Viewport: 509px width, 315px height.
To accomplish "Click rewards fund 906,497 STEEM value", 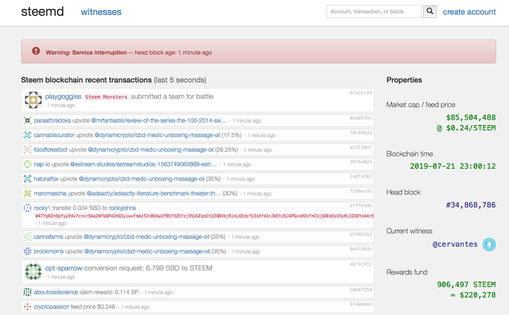I will click(x=467, y=285).
